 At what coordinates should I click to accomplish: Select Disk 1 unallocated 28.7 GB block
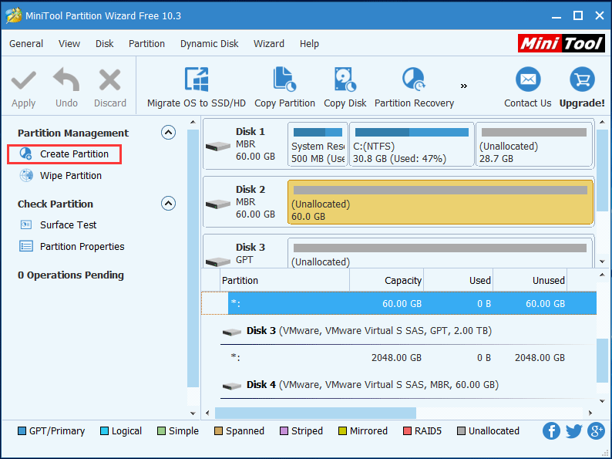click(x=534, y=144)
